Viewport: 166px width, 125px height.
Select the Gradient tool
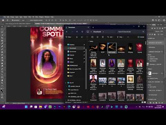tap(2, 60)
